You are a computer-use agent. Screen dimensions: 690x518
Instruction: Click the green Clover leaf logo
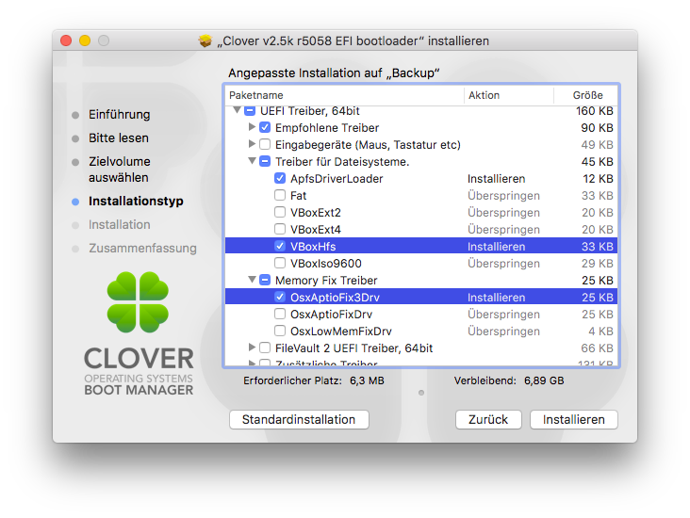pos(138,302)
